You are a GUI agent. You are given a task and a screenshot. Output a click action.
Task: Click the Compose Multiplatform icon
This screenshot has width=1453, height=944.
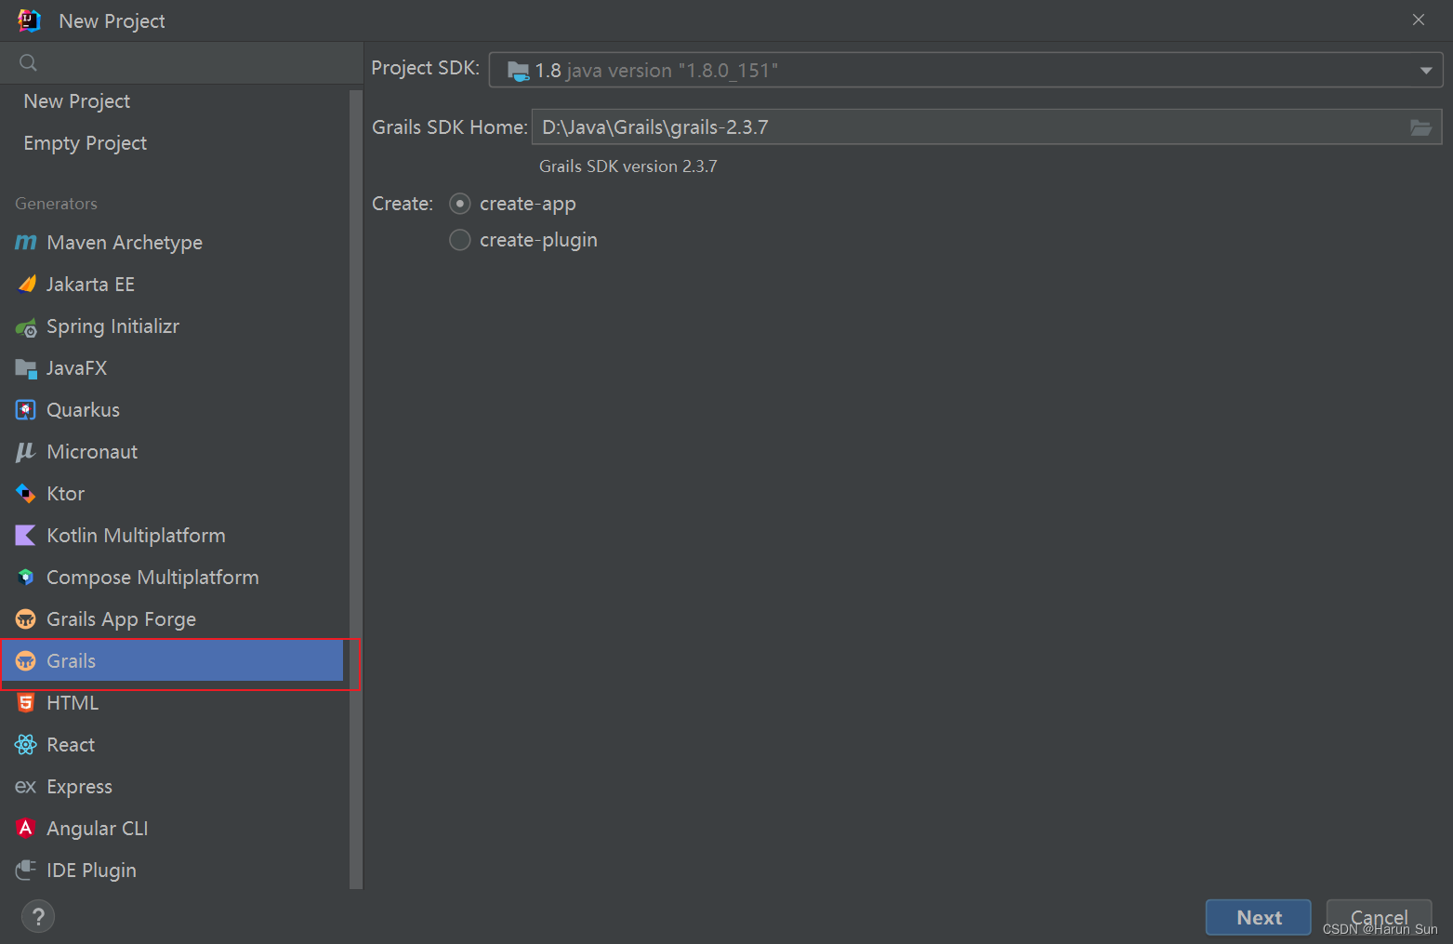coord(26,578)
